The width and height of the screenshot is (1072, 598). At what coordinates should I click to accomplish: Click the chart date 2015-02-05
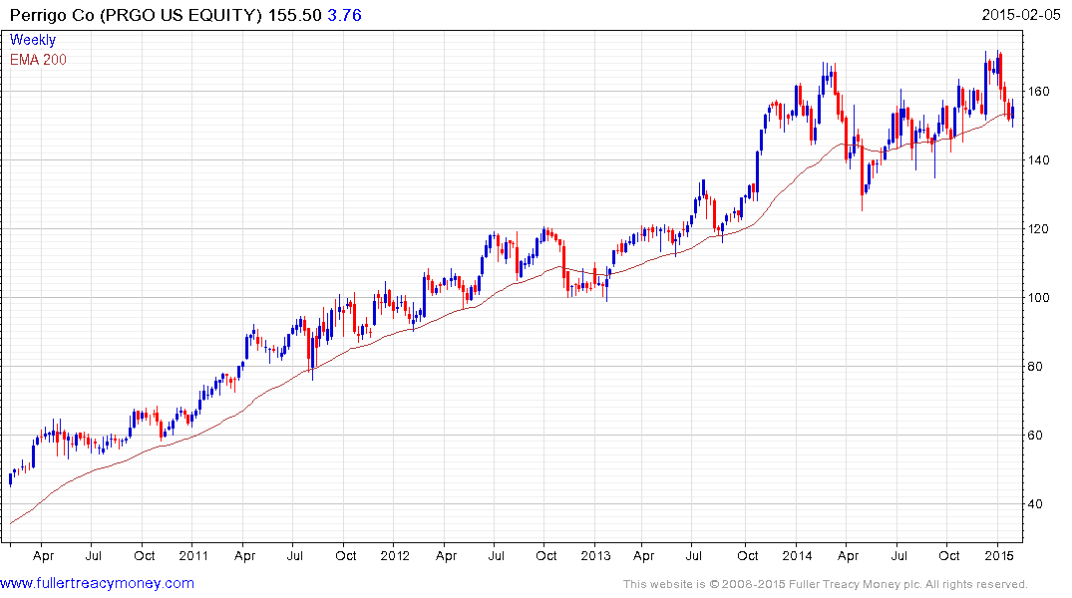[1021, 15]
